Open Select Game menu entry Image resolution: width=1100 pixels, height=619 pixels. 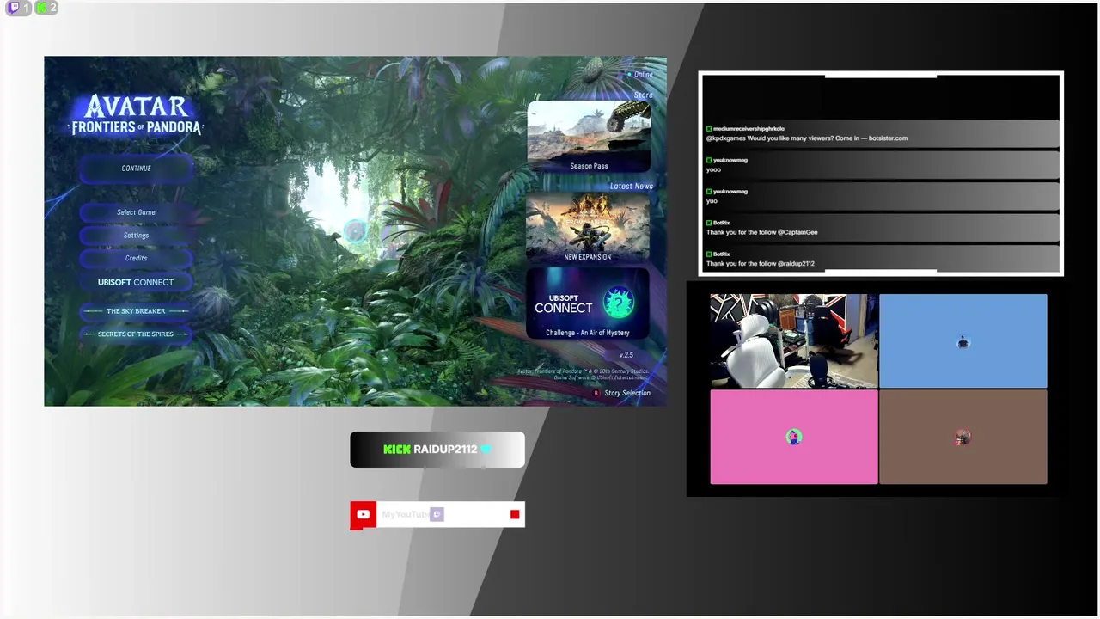(x=136, y=212)
